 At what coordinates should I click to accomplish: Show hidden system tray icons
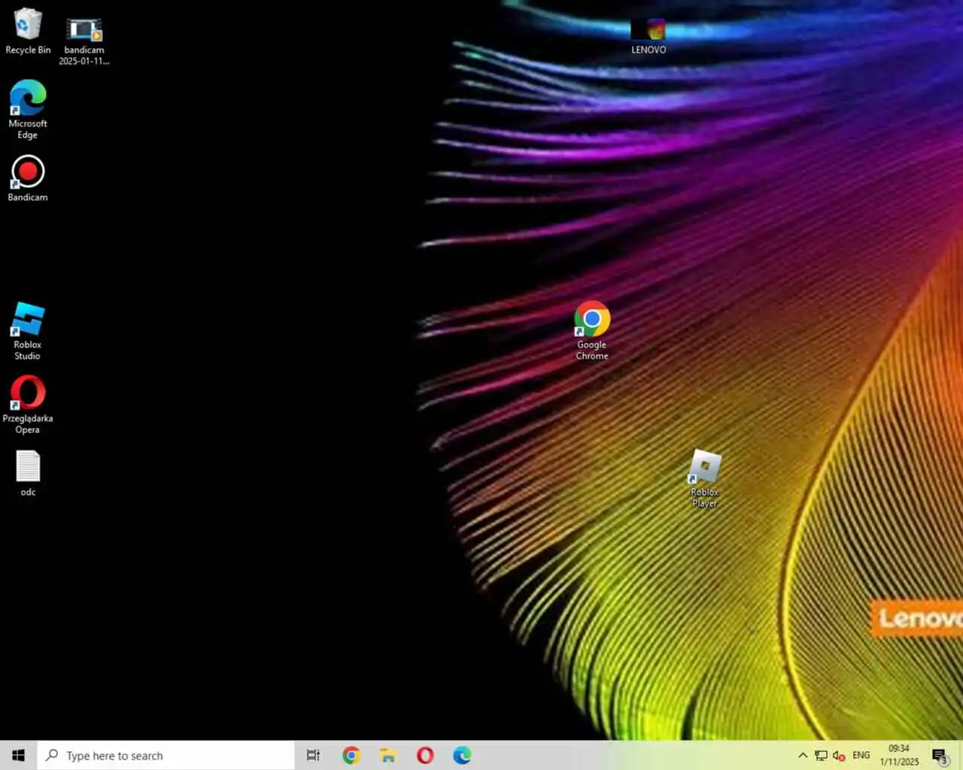tap(803, 755)
